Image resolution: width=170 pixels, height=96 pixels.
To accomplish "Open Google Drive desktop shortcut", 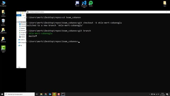I will tap(3, 30).
